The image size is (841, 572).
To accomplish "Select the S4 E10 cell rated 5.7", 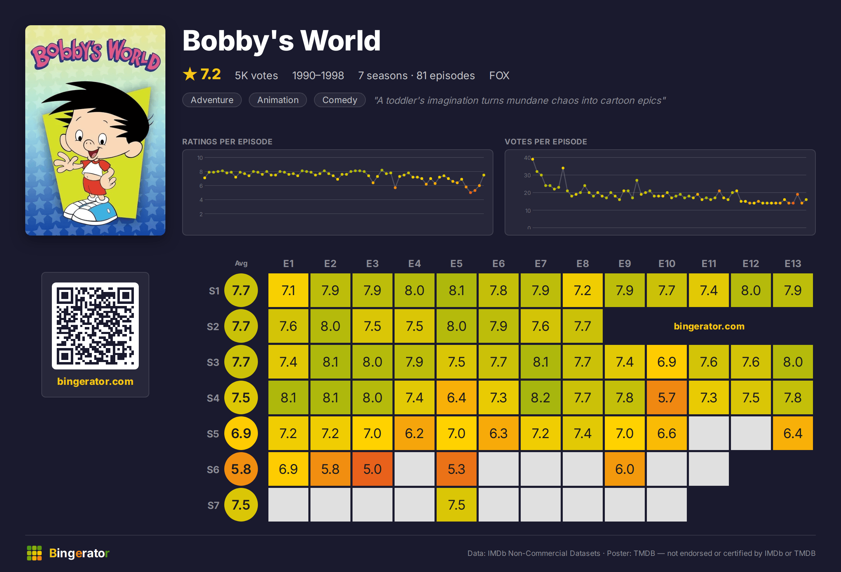I will tap(666, 397).
